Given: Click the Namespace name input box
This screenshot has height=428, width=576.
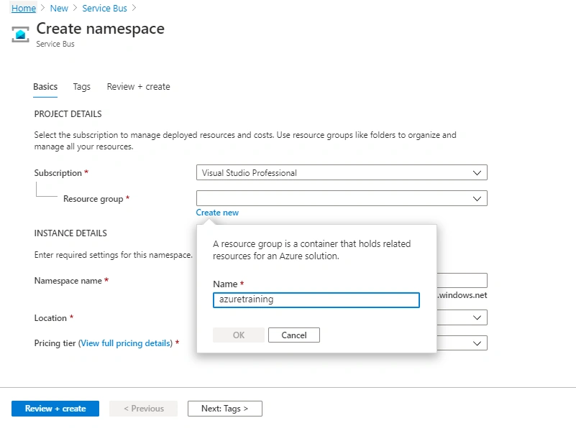Looking at the screenshot, I should point(462,280).
